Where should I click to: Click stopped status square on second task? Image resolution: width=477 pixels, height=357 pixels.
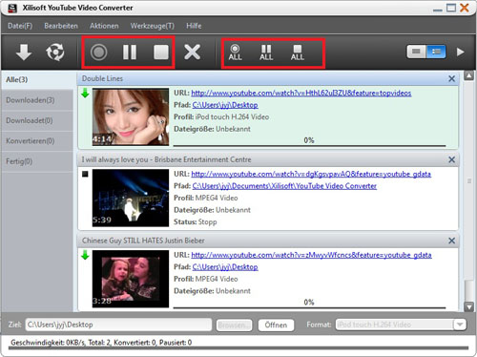pyautogui.click(x=85, y=174)
